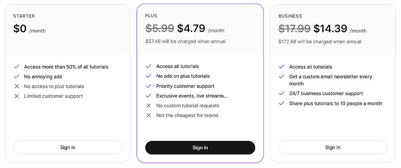Select the STARTER plan heading
The height and width of the screenshot is (168, 401).
(24, 16)
